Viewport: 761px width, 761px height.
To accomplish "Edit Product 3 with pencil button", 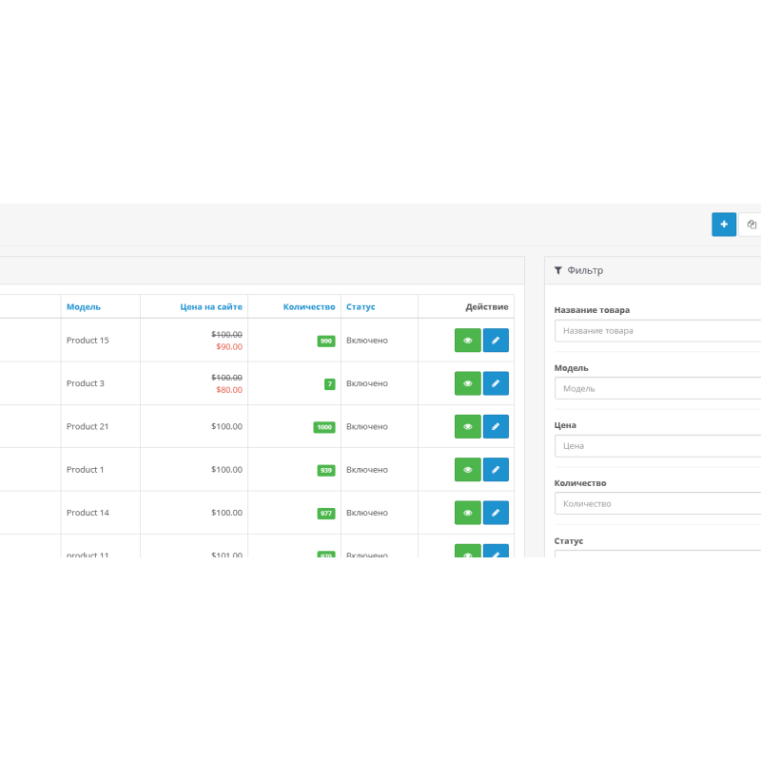I will coord(496,383).
